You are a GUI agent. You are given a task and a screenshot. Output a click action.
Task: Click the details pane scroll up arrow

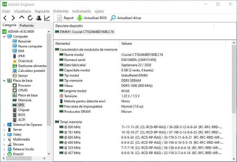click(234, 43)
